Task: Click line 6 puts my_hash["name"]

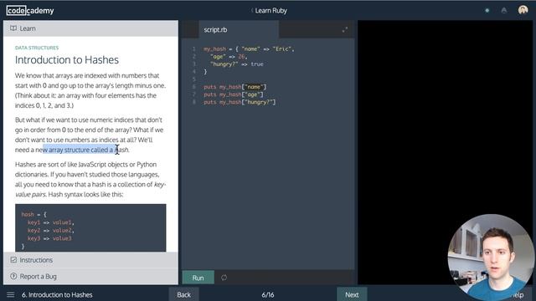Action: (x=234, y=87)
